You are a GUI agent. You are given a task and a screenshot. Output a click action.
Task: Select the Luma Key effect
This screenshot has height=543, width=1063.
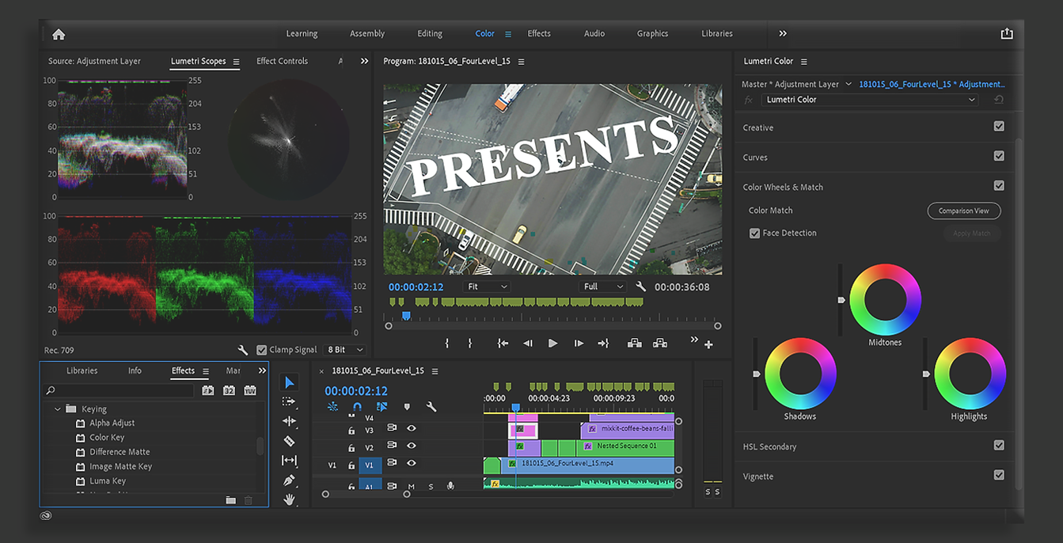108,480
